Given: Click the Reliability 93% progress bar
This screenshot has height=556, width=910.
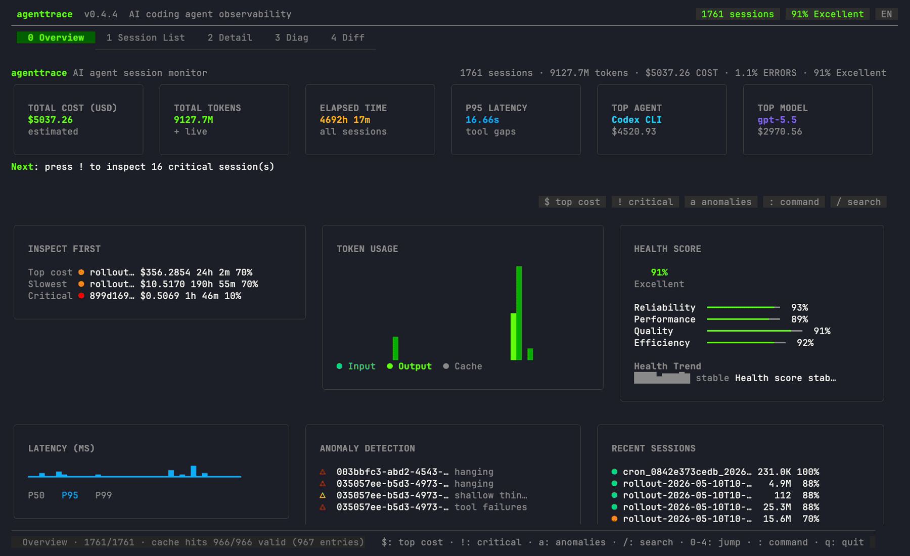Looking at the screenshot, I should [x=743, y=307].
